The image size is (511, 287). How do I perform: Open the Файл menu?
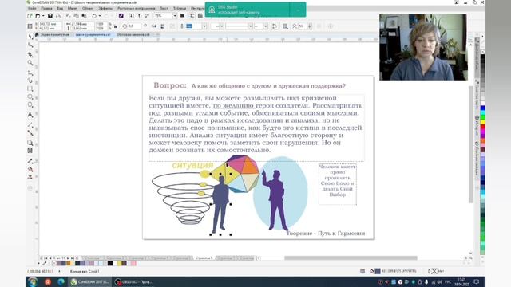pyautogui.click(x=32, y=8)
